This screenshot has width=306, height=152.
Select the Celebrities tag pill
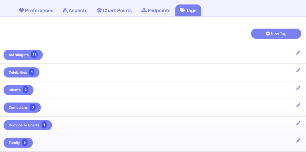[x=18, y=72]
